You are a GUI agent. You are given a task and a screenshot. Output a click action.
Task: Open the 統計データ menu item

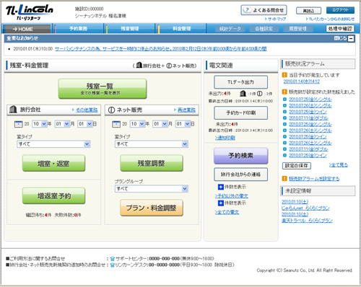tap(230, 29)
